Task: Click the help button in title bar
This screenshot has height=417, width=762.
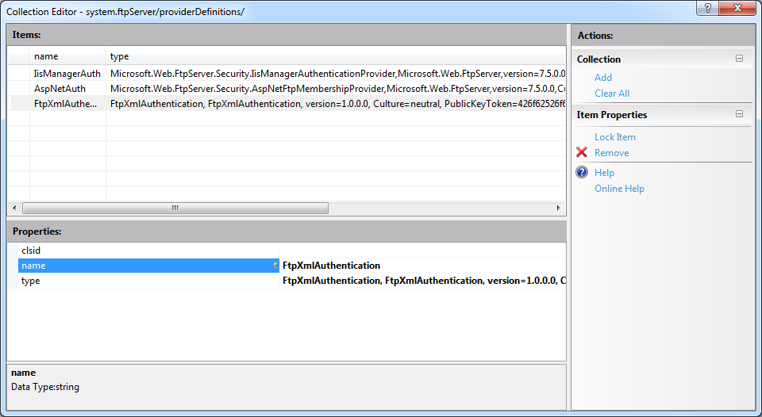Action: pos(709,8)
